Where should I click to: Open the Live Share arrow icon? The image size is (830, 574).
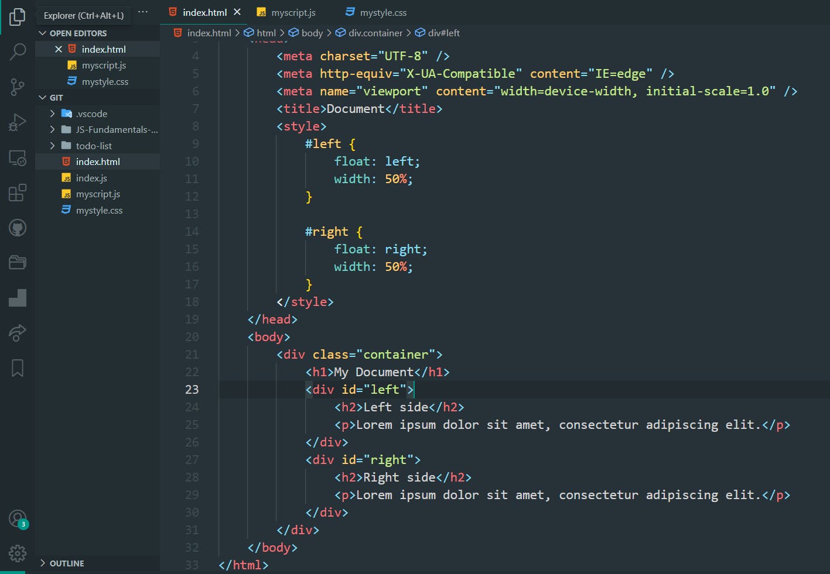[x=18, y=333]
